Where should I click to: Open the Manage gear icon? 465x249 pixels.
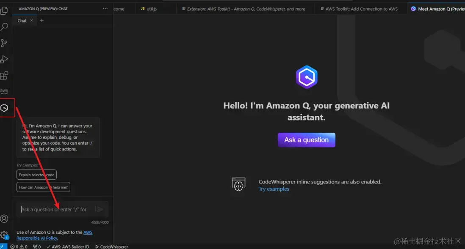tap(4, 235)
